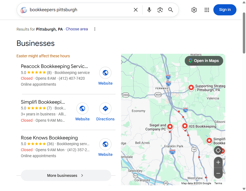Click the Website globe icon for Peacock Bookkeeping
Image resolution: width=246 pixels, height=191 pixels.
point(105,73)
